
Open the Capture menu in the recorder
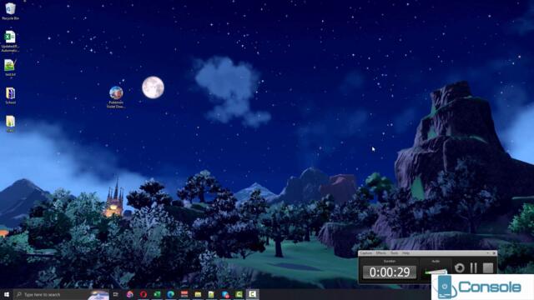pos(366,253)
